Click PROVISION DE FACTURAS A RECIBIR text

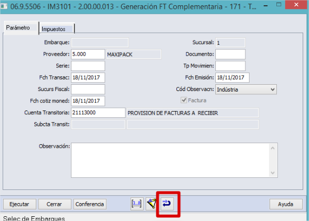pos(173,113)
